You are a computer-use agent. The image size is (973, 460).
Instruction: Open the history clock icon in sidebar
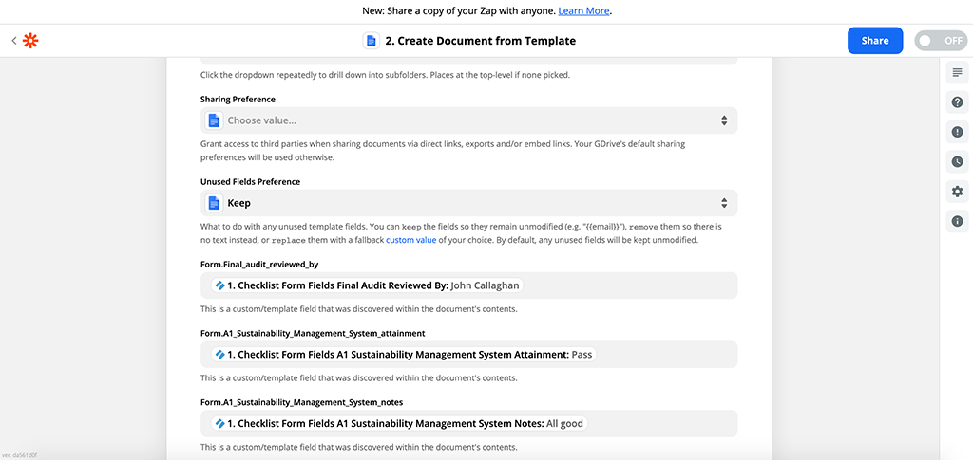point(957,161)
